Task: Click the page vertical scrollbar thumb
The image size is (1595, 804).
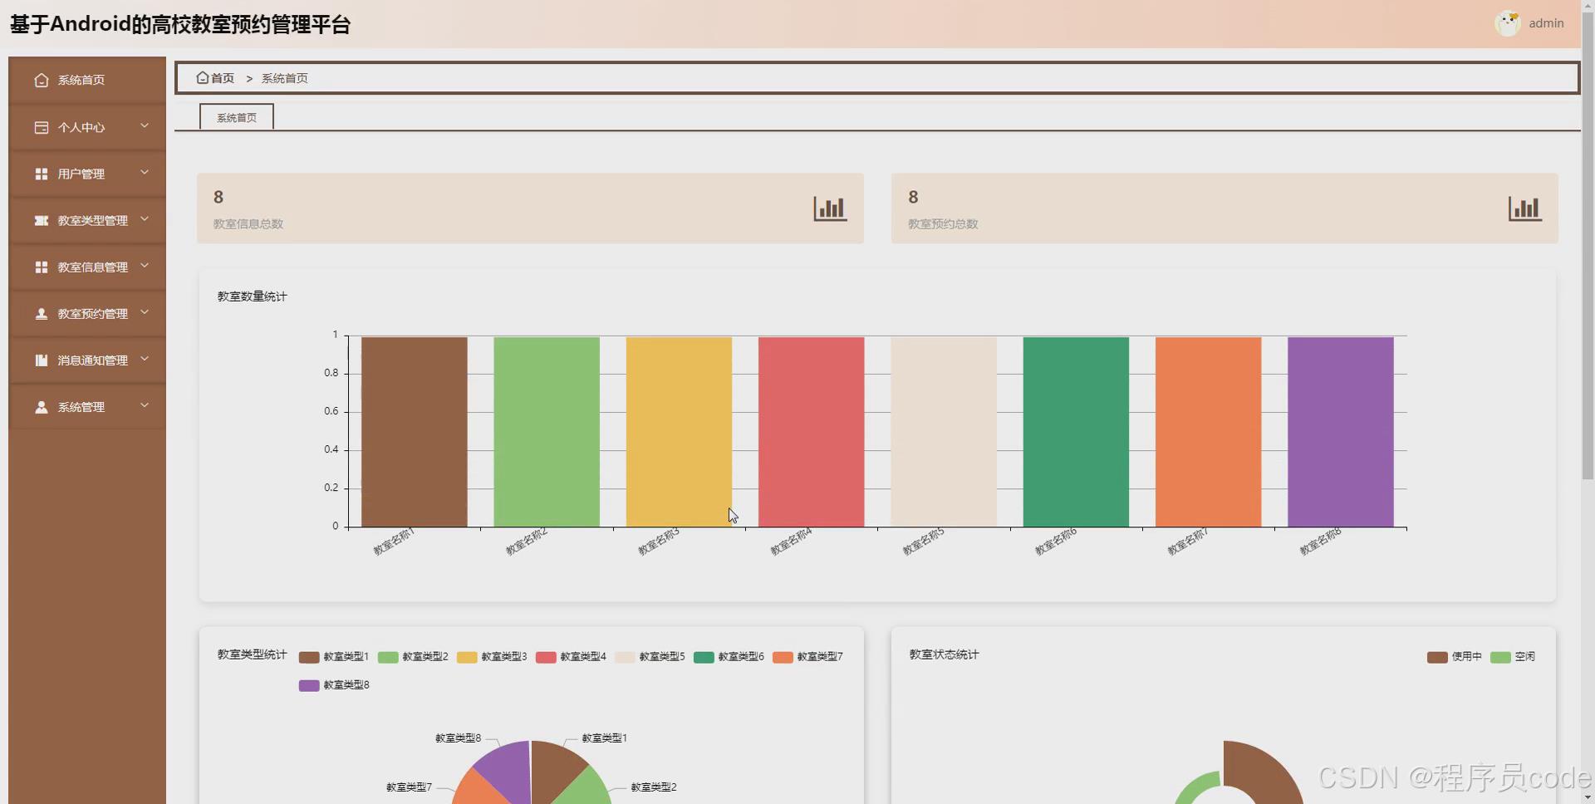Action: (x=1588, y=245)
